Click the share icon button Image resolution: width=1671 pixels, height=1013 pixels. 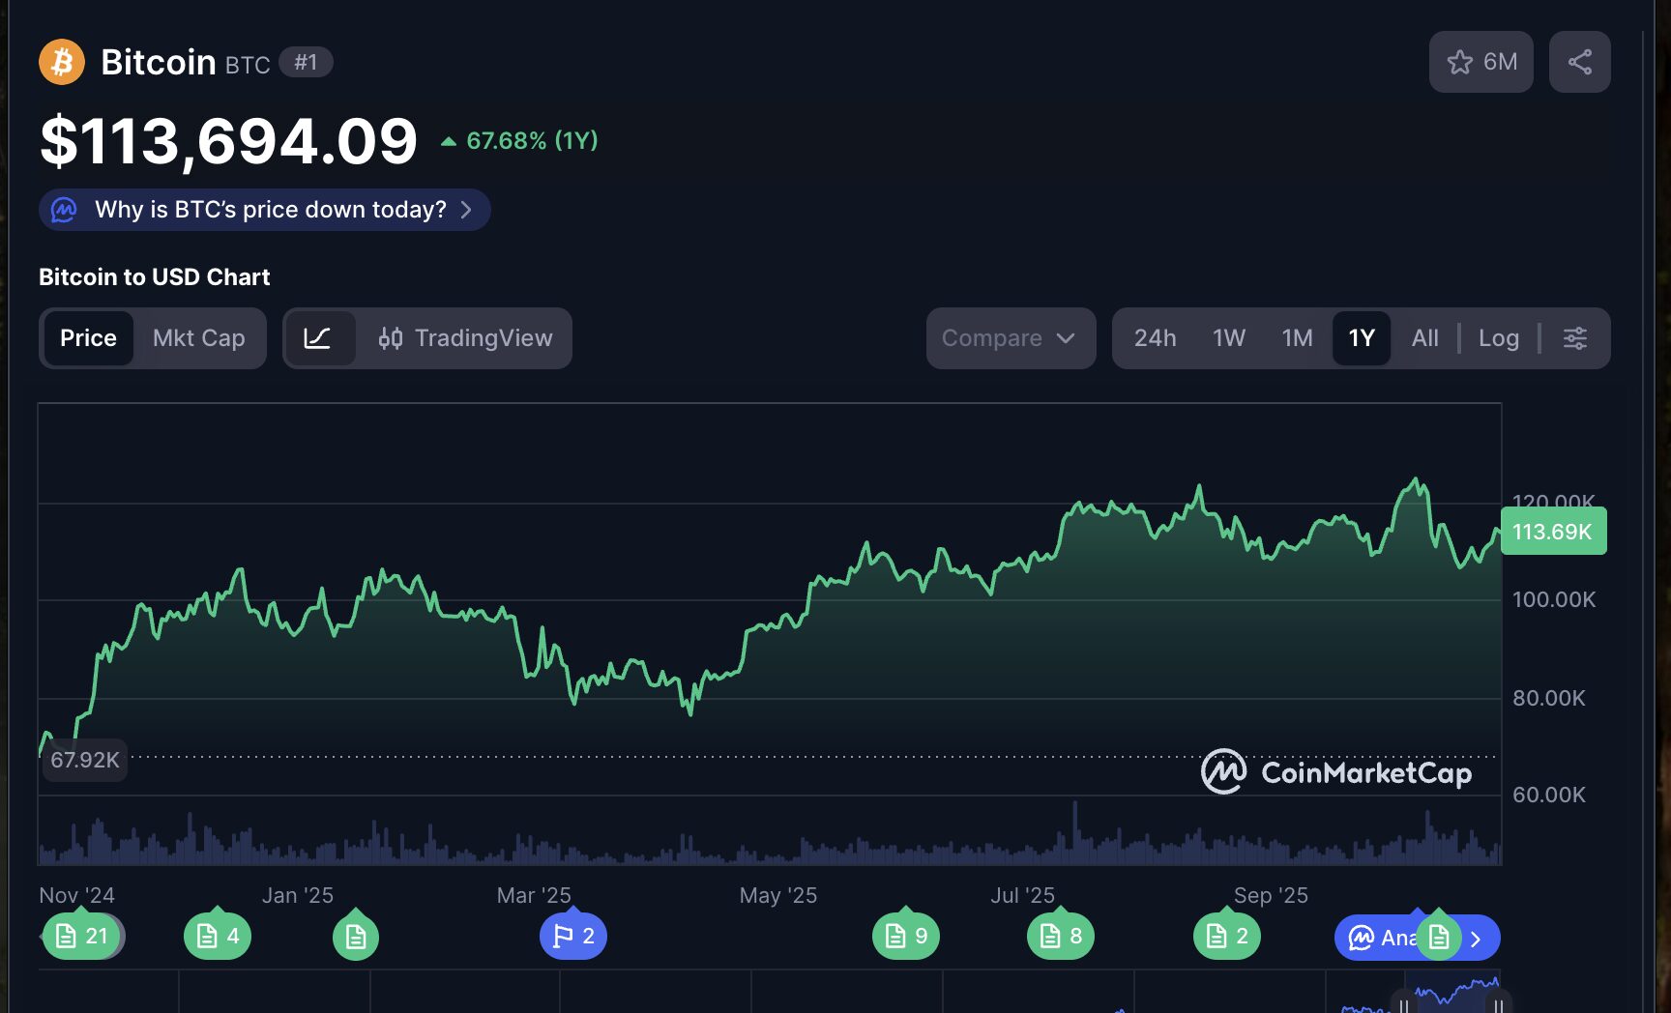pos(1579,62)
